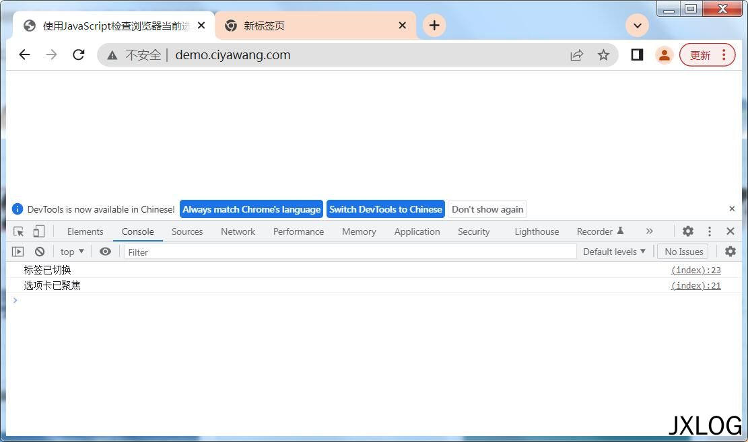Click the console Filter input field

click(350, 252)
